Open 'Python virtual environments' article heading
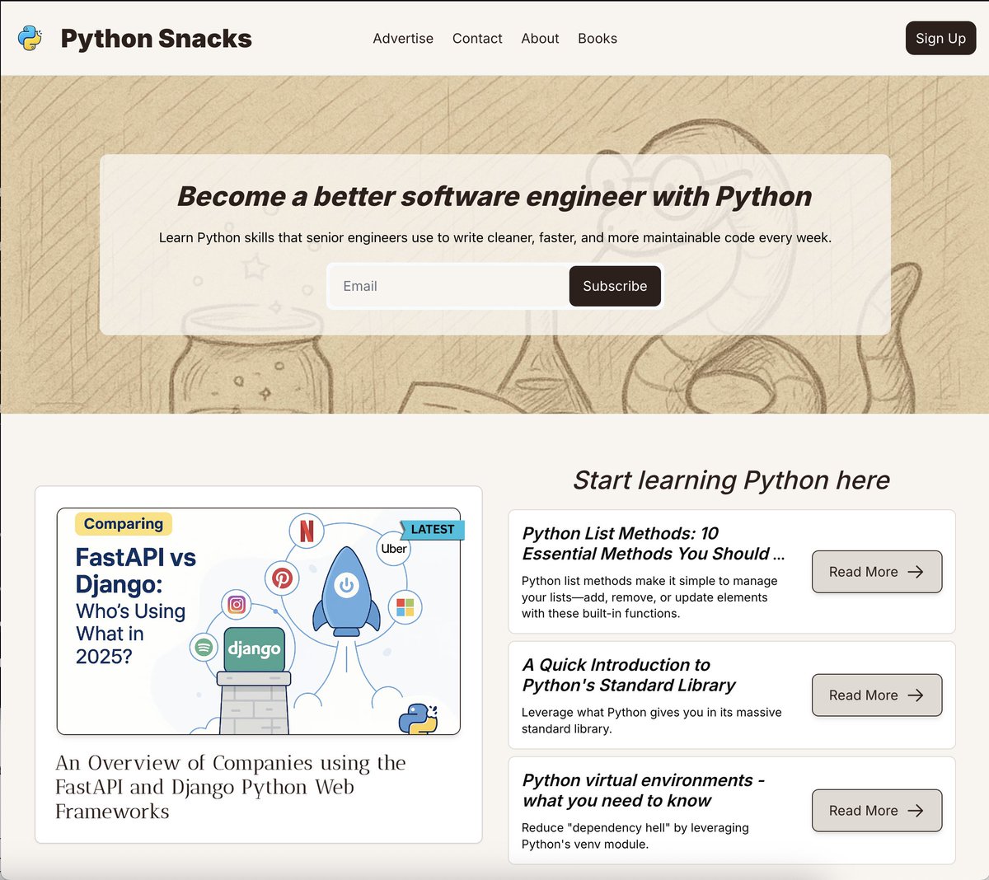The width and height of the screenshot is (989, 880). (643, 790)
